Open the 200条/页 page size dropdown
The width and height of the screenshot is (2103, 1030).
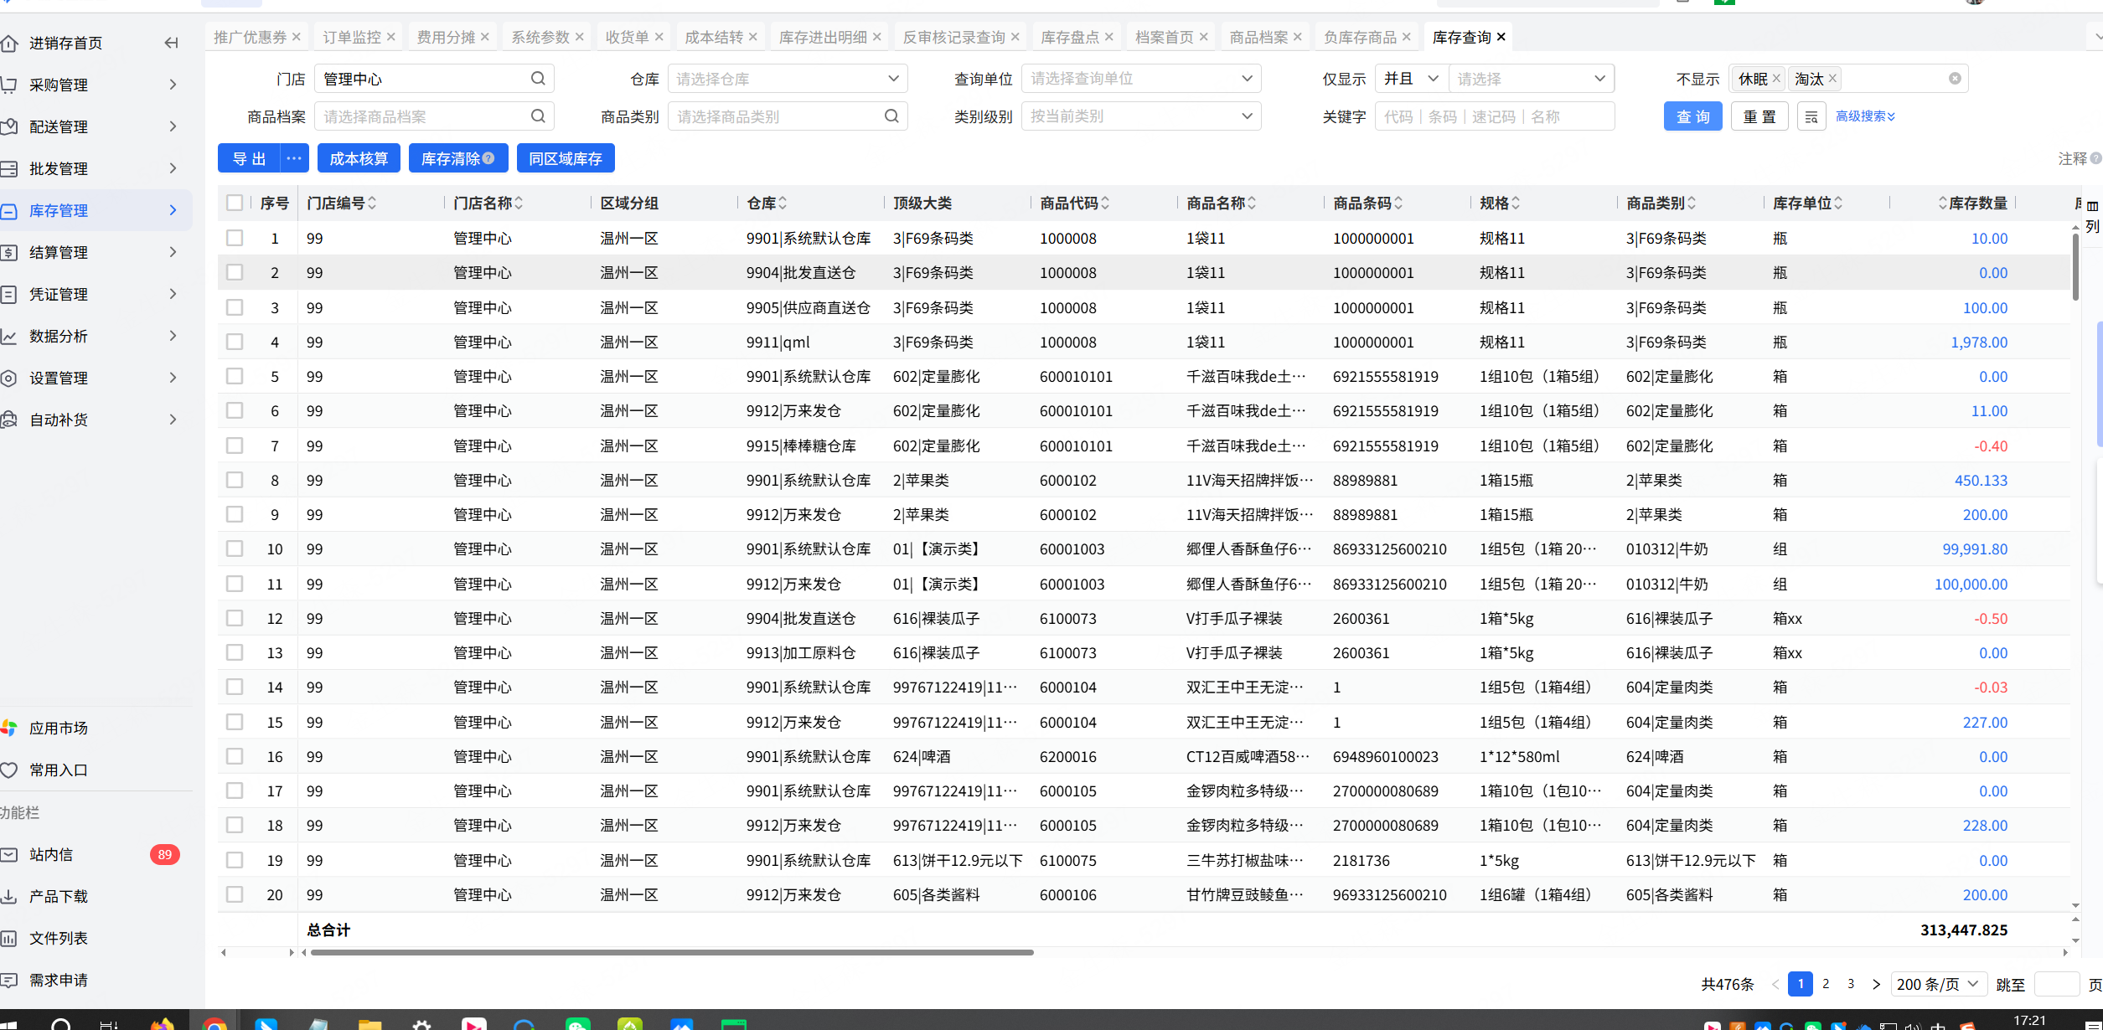[1937, 984]
